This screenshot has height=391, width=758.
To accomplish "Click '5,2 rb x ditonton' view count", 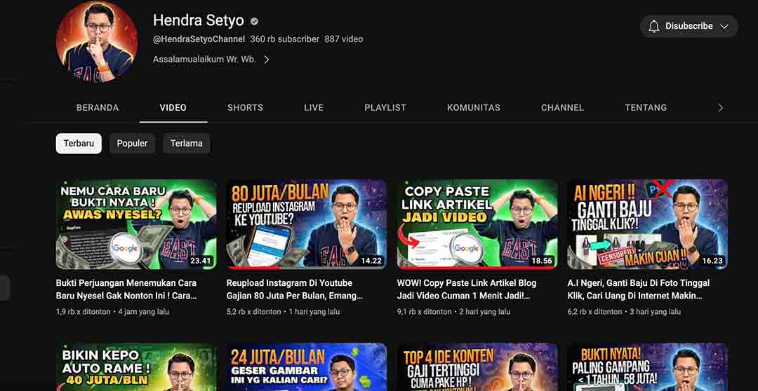I will click(x=254, y=312).
